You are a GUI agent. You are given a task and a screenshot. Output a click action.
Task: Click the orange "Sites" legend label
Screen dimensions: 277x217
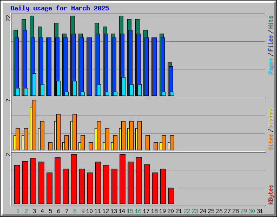click(x=271, y=142)
